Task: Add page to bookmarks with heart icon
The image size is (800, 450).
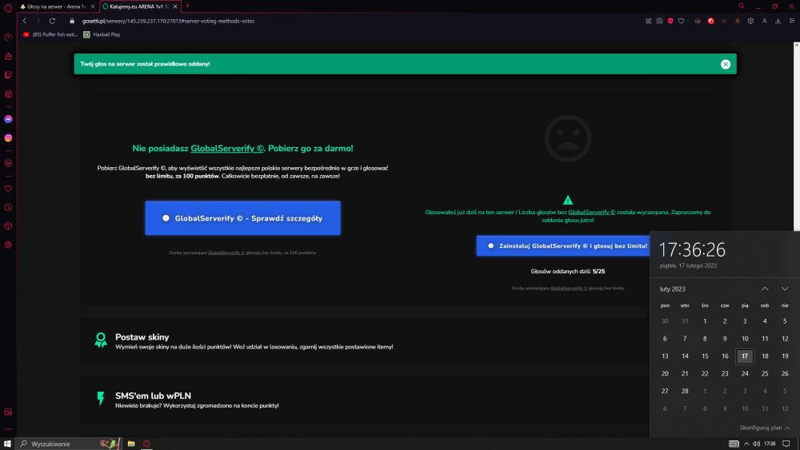Action: [681, 21]
